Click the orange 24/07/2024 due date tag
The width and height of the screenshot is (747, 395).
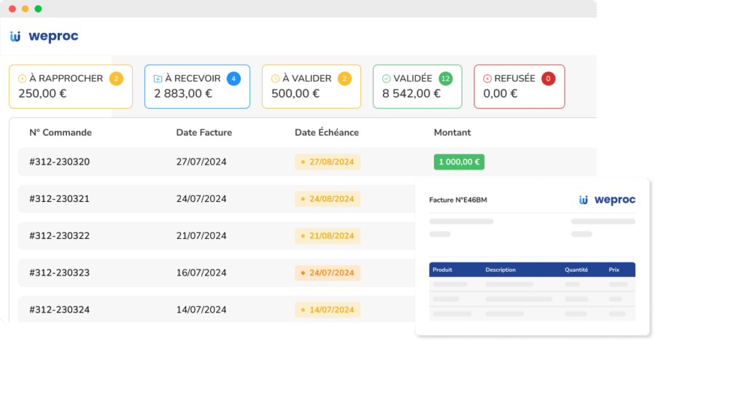pyautogui.click(x=328, y=273)
